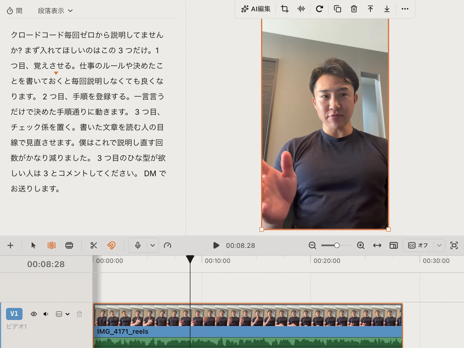Zoom out the timeline
This screenshot has height=348, width=464.
[312, 245]
